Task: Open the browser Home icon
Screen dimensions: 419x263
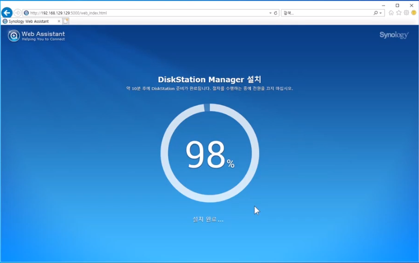Action: [391, 12]
